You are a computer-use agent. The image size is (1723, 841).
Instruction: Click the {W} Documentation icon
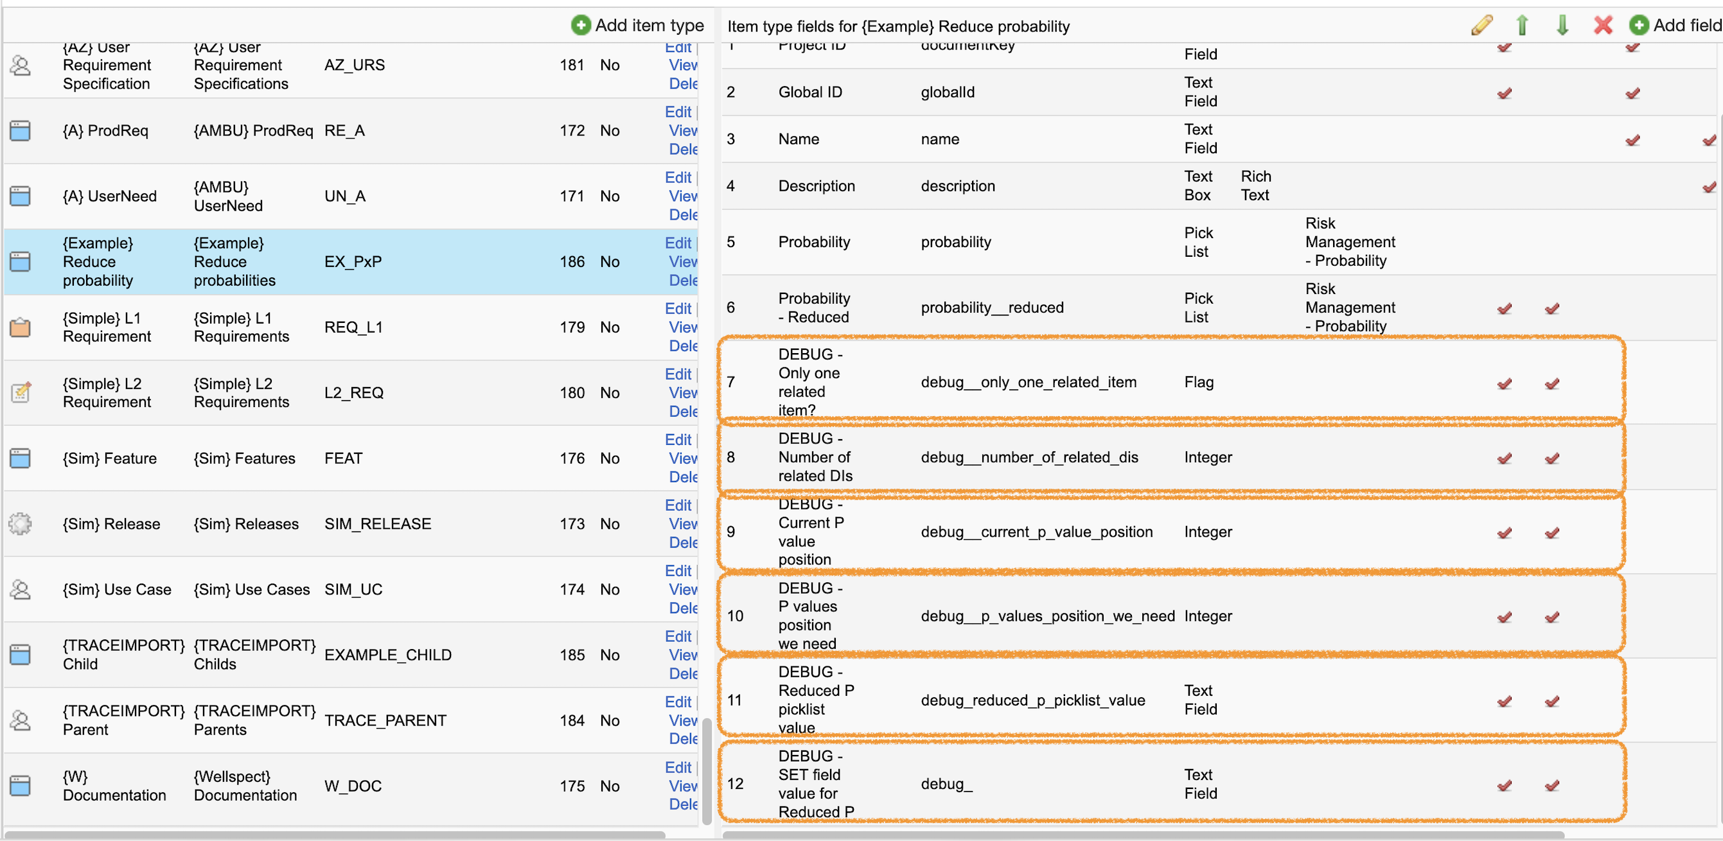pyautogui.click(x=21, y=786)
